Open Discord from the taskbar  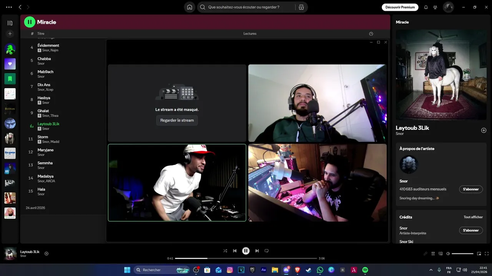[x=286, y=270]
